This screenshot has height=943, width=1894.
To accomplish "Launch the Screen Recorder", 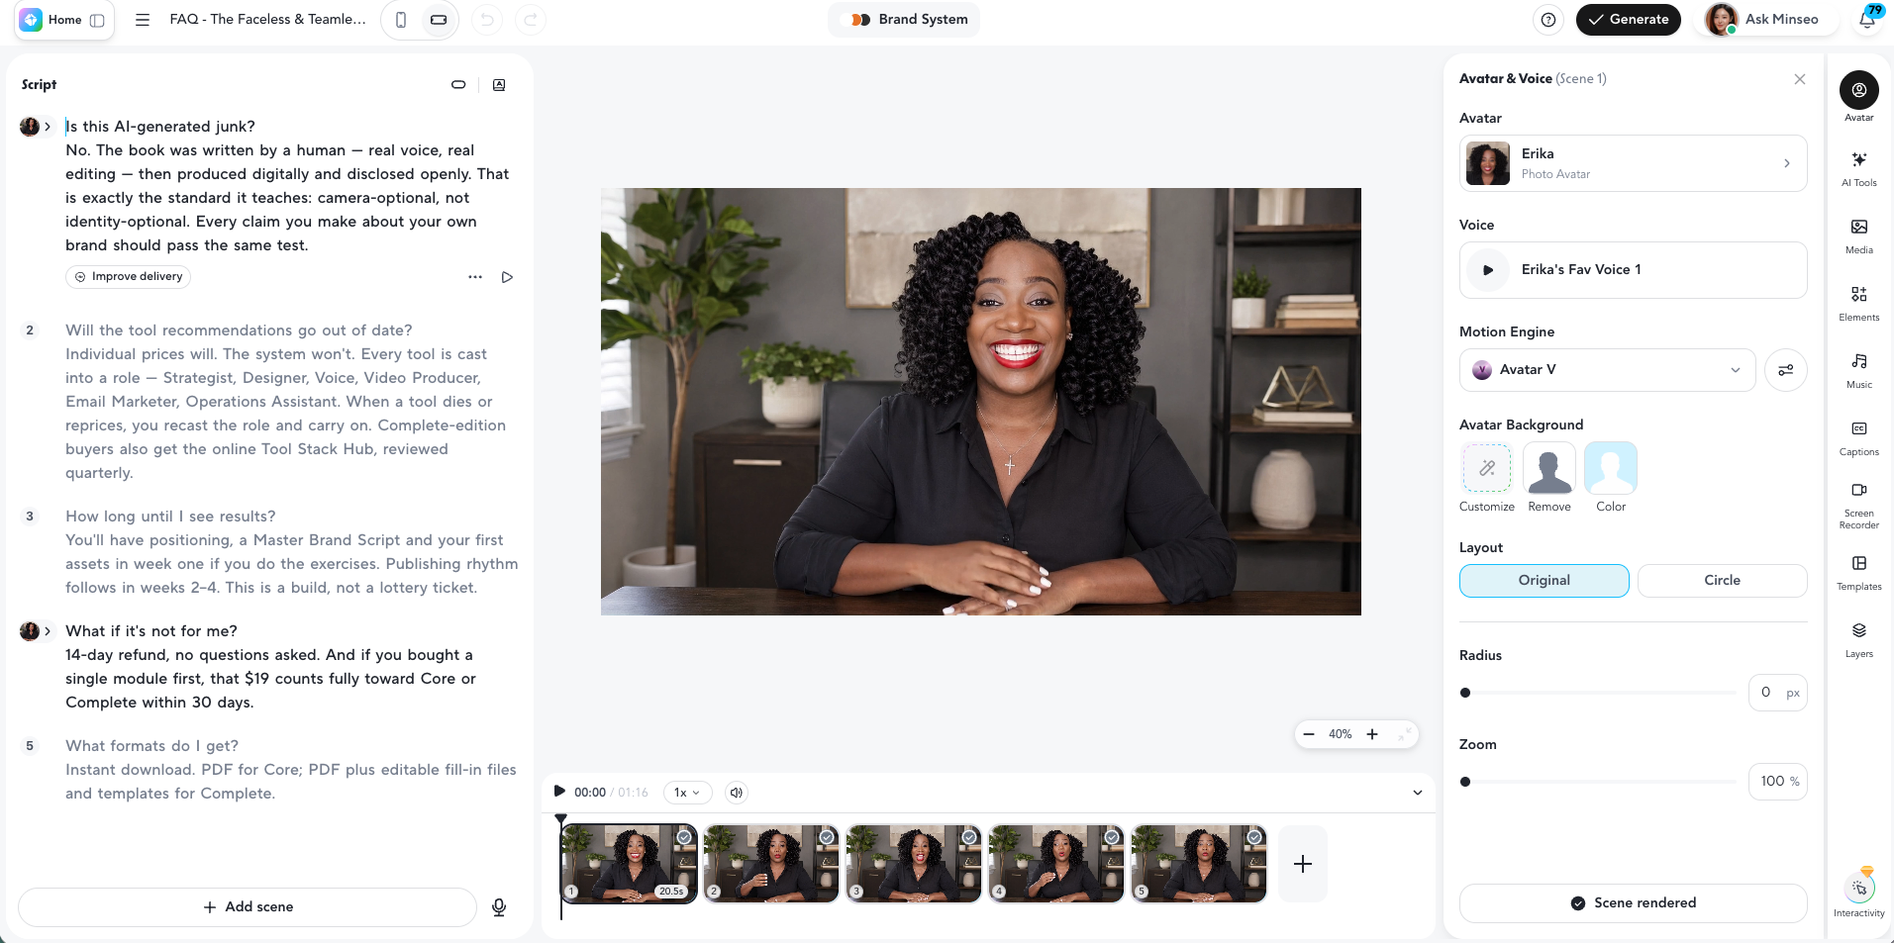I will tap(1858, 505).
